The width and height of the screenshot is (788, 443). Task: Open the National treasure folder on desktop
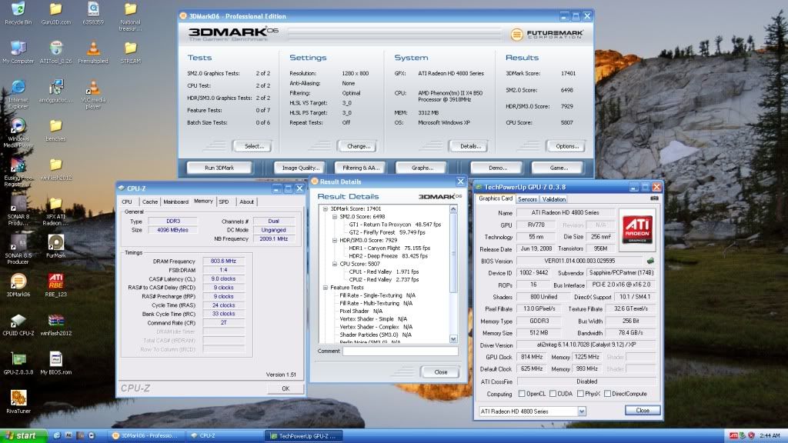coord(130,17)
